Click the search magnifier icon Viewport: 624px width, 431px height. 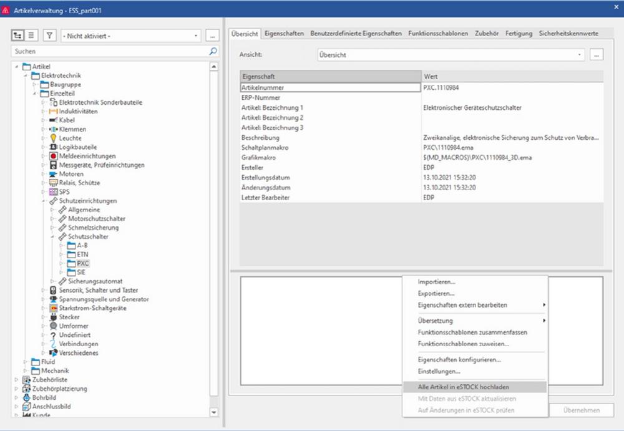[x=213, y=51]
